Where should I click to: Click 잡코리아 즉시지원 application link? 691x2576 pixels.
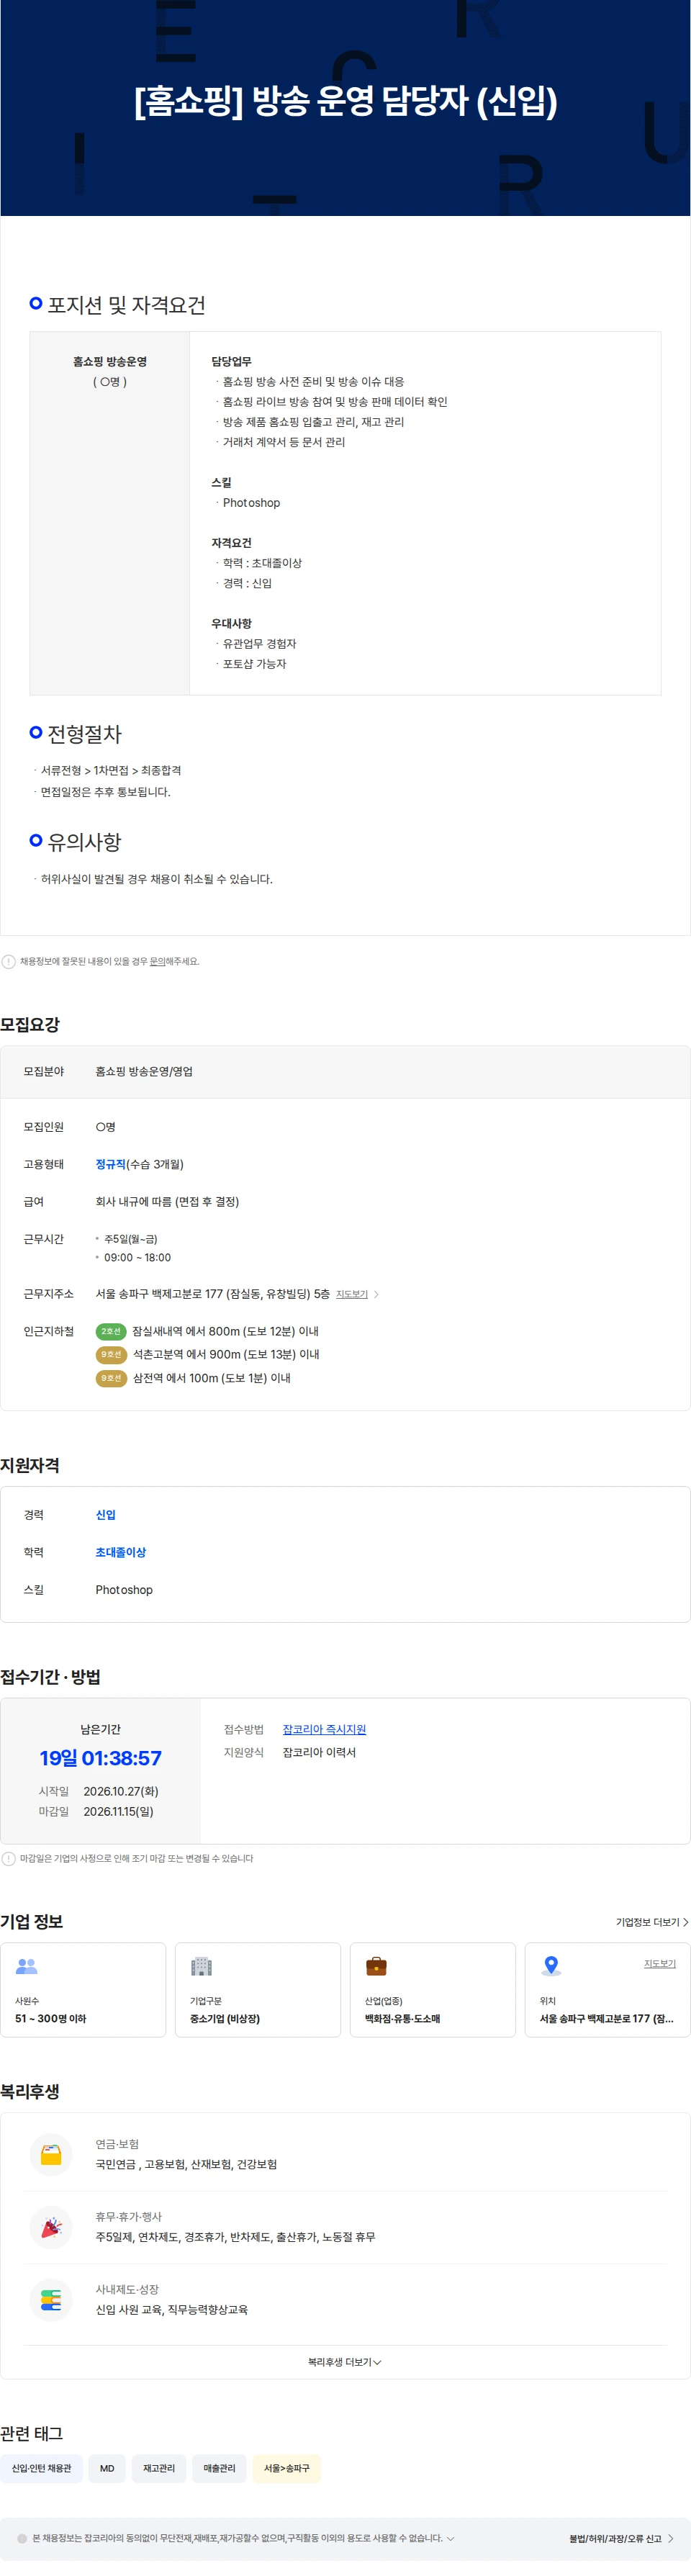(324, 1729)
